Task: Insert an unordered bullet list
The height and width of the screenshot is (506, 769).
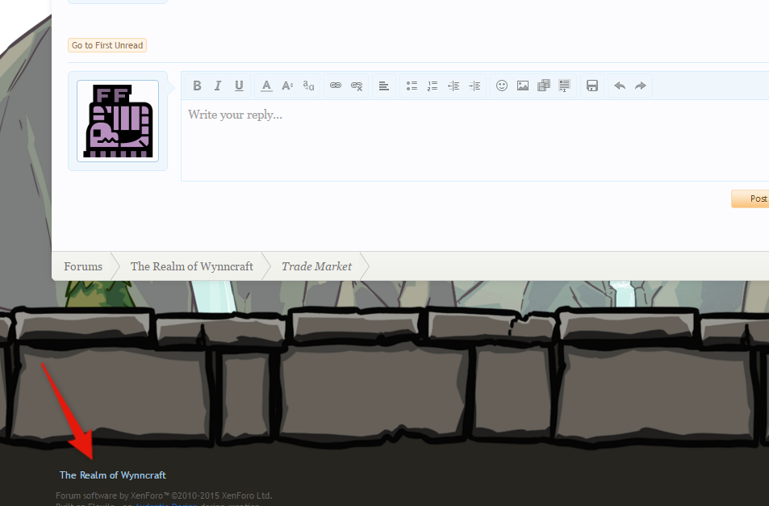Action: coord(412,86)
